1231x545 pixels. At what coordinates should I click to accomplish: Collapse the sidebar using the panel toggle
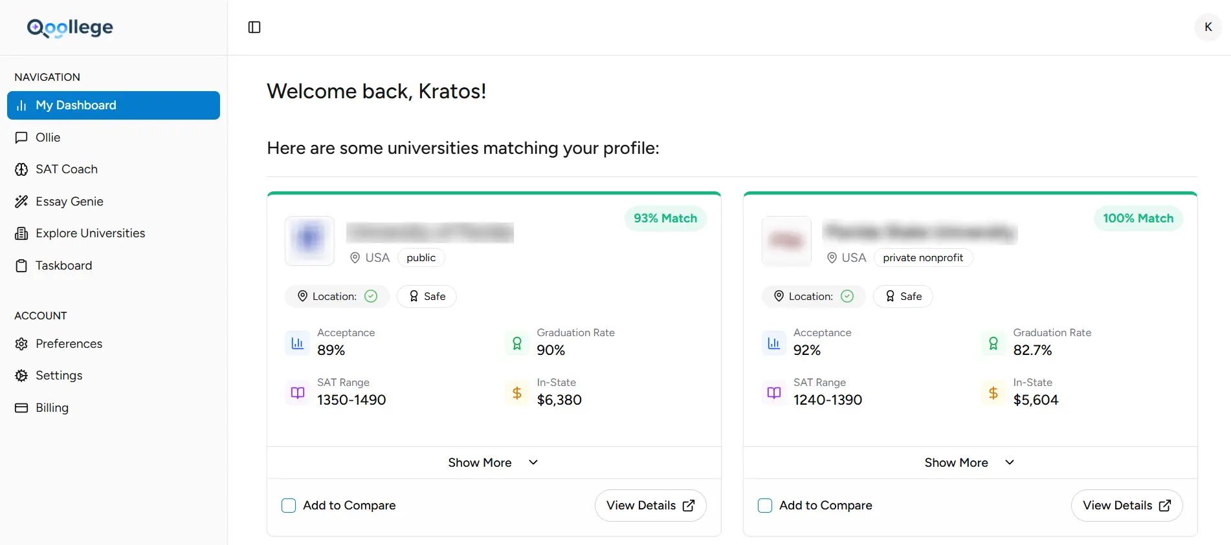pos(254,27)
